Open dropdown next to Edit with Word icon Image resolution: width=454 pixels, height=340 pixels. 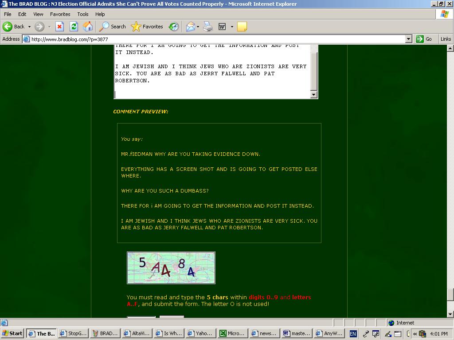coord(231,27)
